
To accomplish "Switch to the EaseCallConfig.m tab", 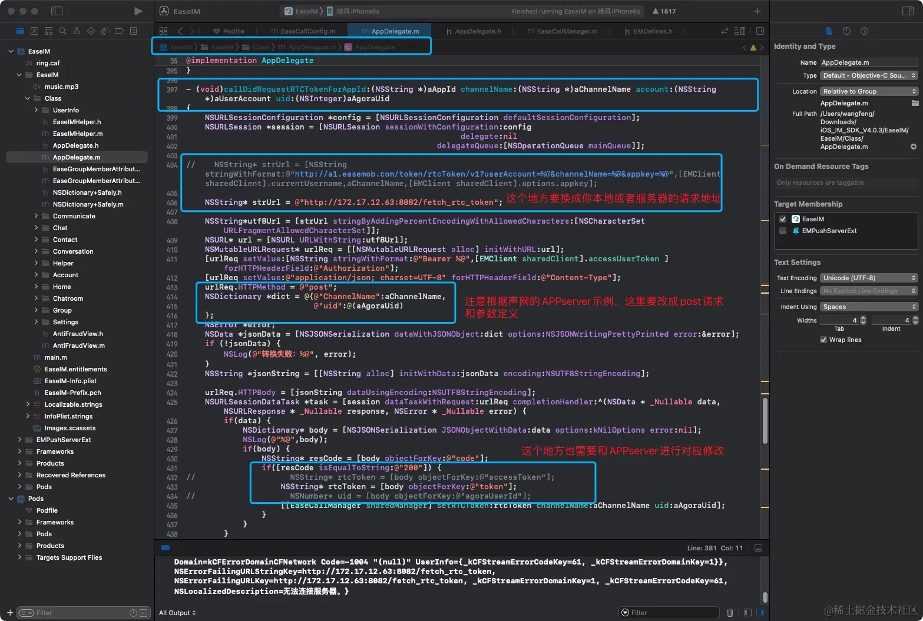I will tap(303, 31).
